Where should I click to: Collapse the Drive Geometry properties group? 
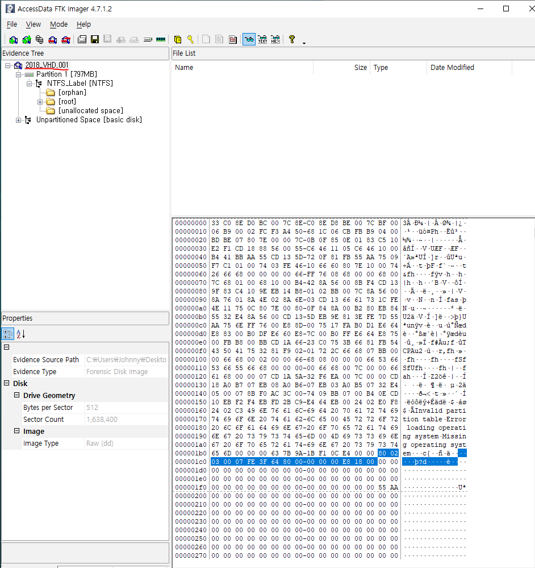pyautogui.click(x=16, y=395)
